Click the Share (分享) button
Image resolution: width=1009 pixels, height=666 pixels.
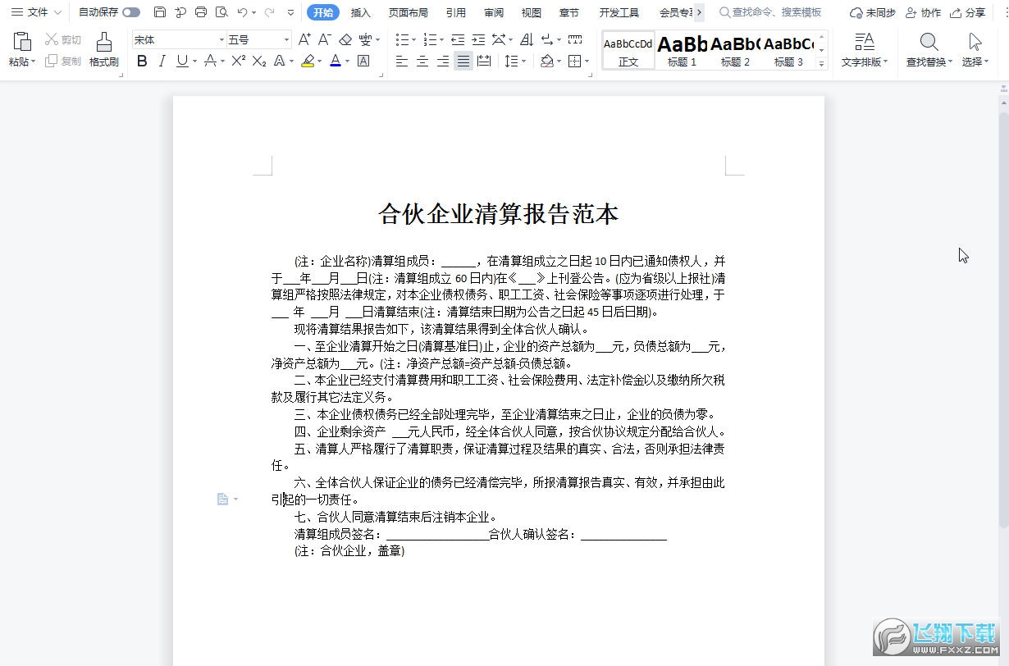(968, 12)
